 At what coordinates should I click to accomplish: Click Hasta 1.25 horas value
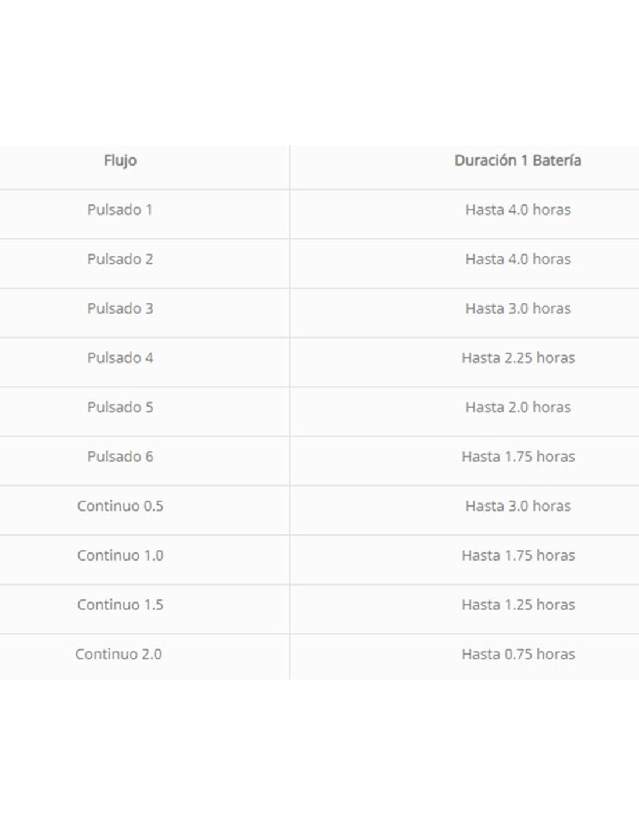518,605
